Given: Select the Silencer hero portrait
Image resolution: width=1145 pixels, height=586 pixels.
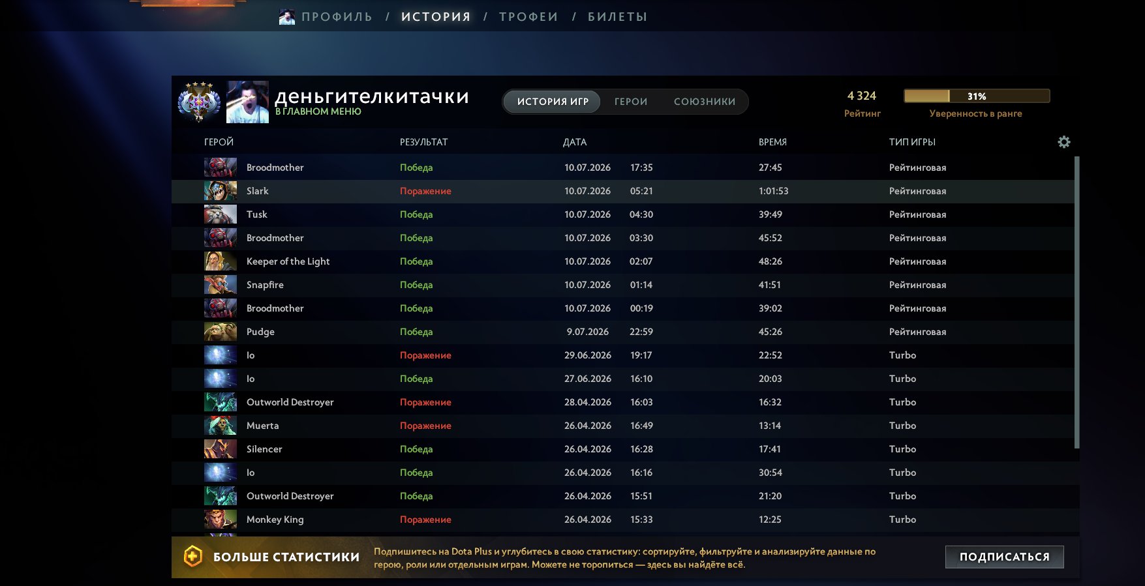Looking at the screenshot, I should (221, 449).
